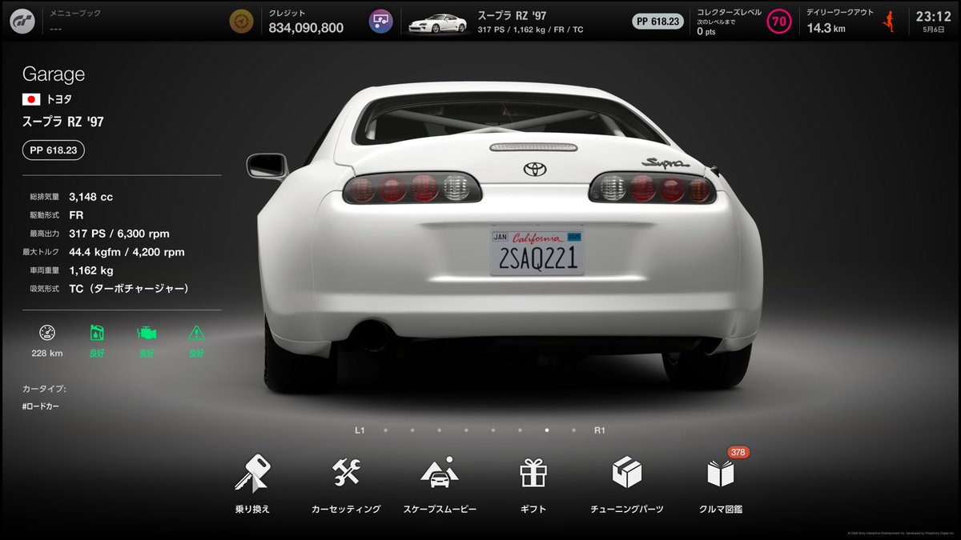Click the green oil condition icon
Screen dimensions: 961x540
pyautogui.click(x=97, y=333)
